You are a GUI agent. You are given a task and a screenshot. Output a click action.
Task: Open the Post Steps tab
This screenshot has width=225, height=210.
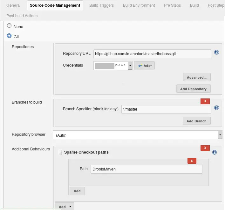(x=216, y=5)
